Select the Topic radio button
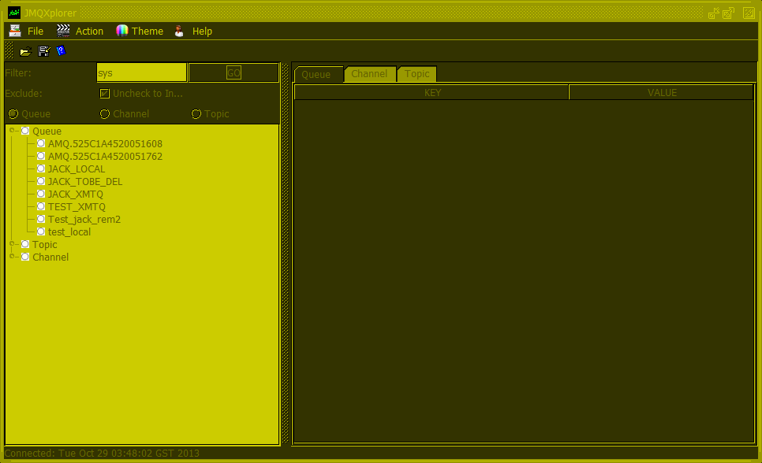The image size is (762, 463). (x=196, y=113)
